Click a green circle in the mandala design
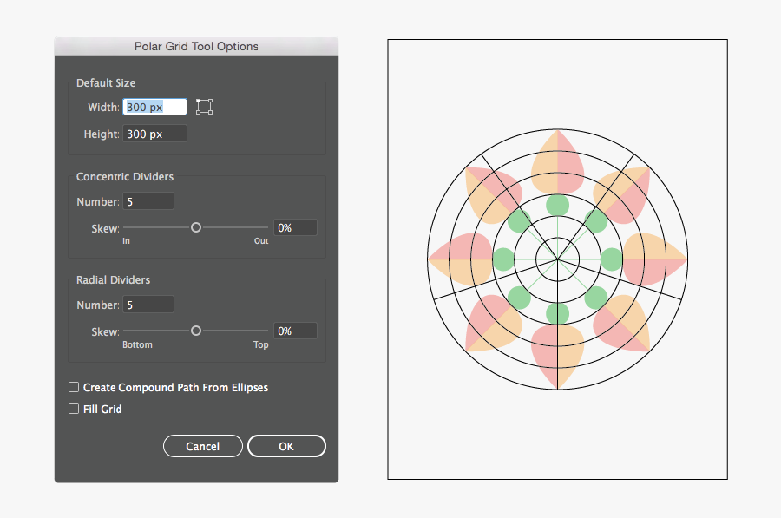This screenshot has height=518, width=781. [x=557, y=206]
